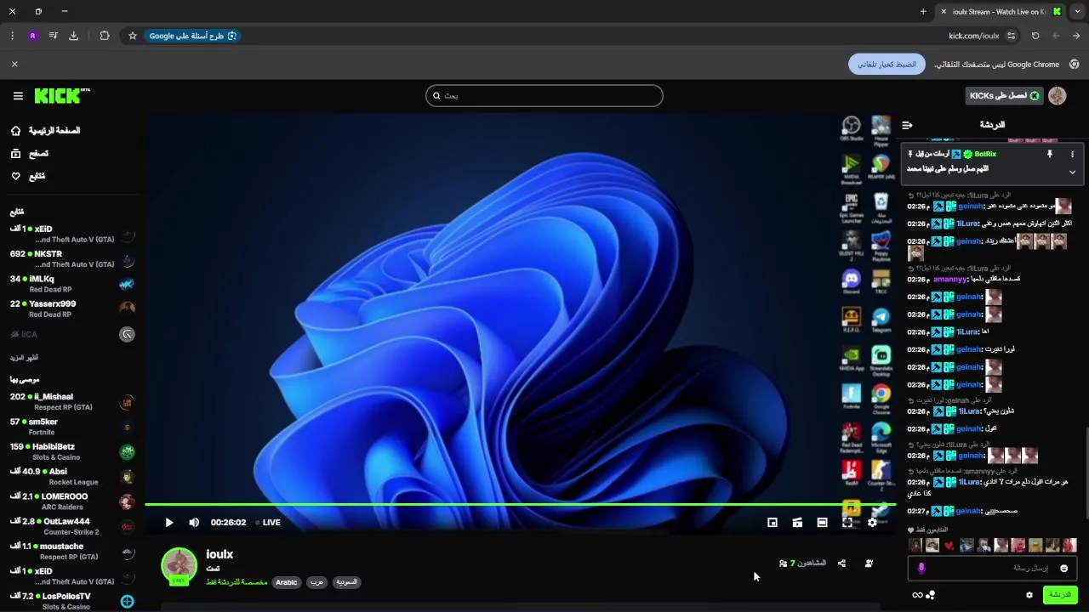Open the user profile avatar menu
This screenshot has width=1089, height=612.
(x=1058, y=96)
